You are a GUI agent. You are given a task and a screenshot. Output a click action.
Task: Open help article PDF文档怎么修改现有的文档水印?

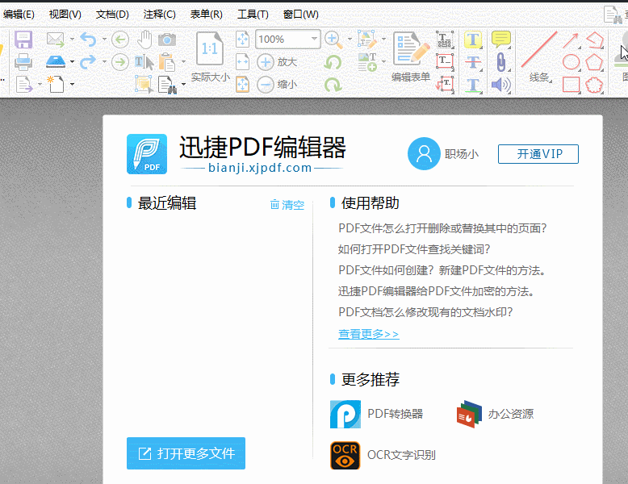425,312
